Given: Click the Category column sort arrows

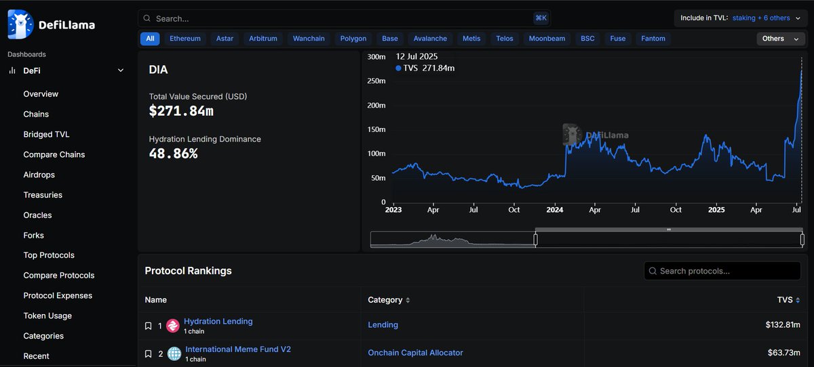Looking at the screenshot, I should (408, 300).
